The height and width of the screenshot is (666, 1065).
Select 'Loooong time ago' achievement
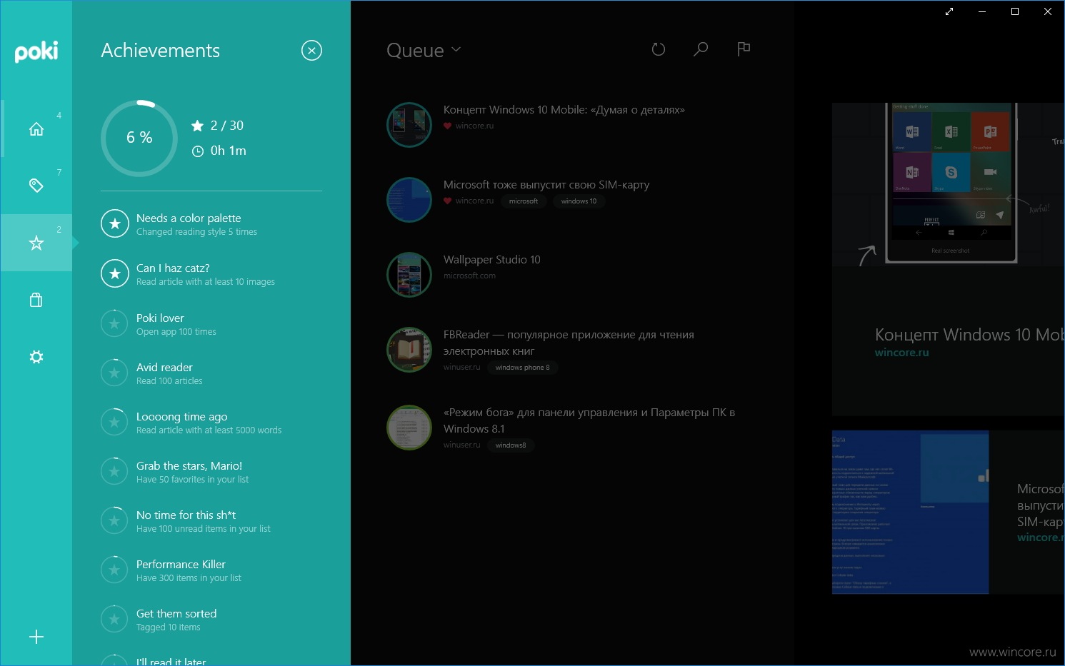pyautogui.click(x=211, y=423)
